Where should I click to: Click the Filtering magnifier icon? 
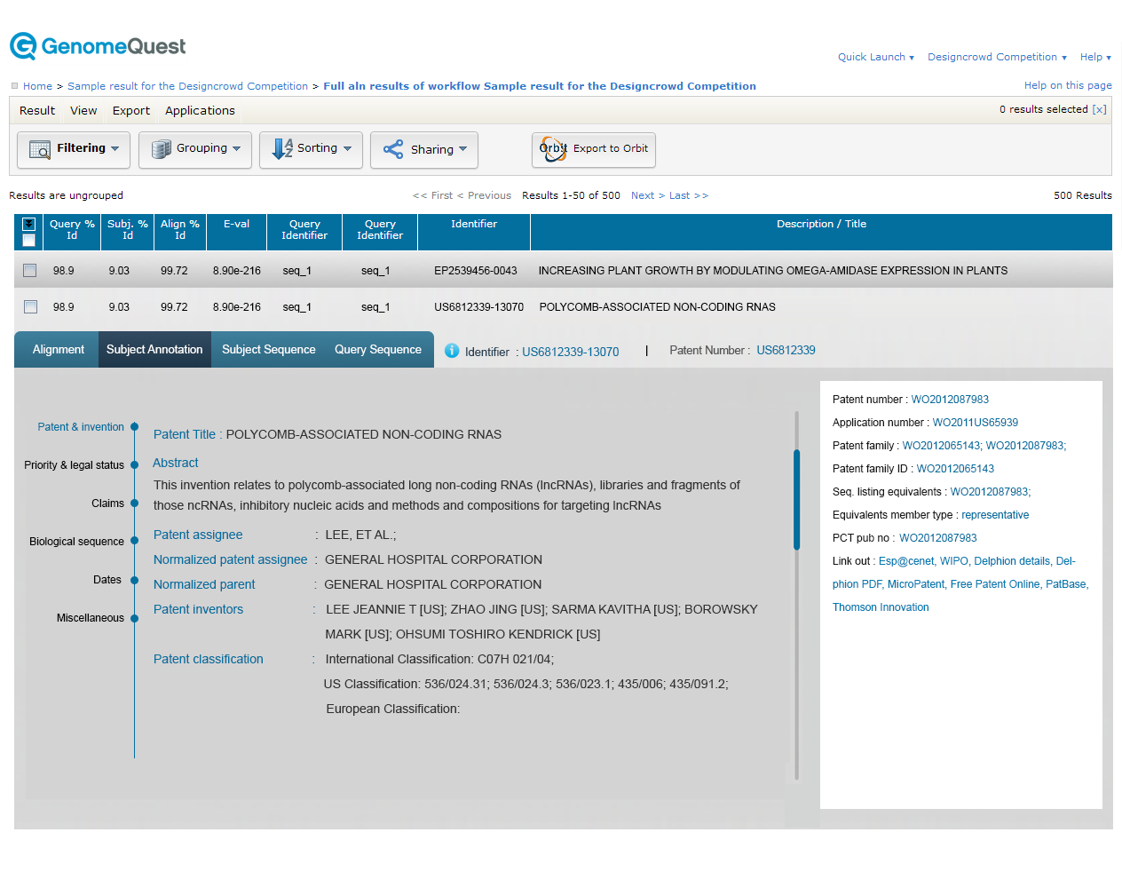pyautogui.click(x=40, y=149)
